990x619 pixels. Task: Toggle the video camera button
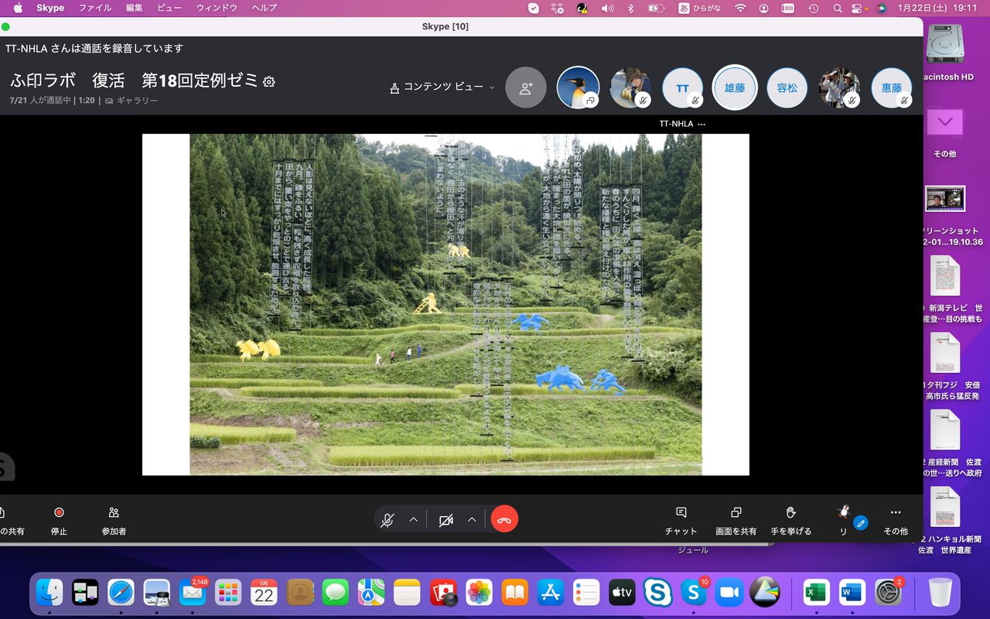click(x=446, y=520)
